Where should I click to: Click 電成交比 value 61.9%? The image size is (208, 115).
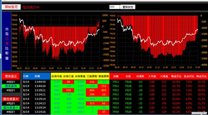pyautogui.click(x=176, y=82)
